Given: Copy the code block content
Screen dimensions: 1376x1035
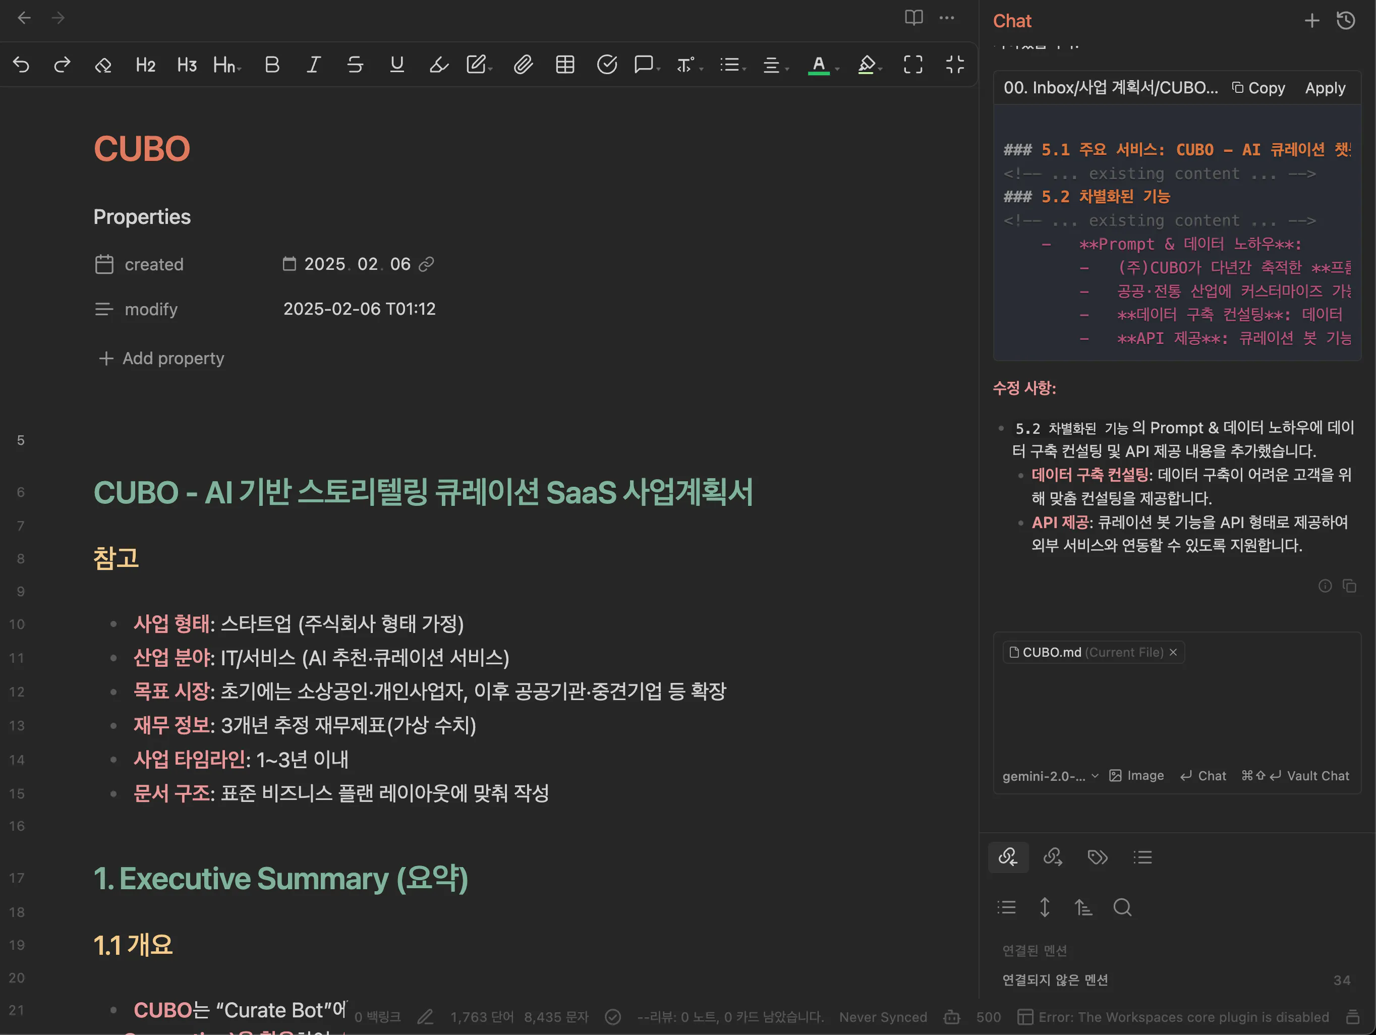Looking at the screenshot, I should (x=1258, y=88).
